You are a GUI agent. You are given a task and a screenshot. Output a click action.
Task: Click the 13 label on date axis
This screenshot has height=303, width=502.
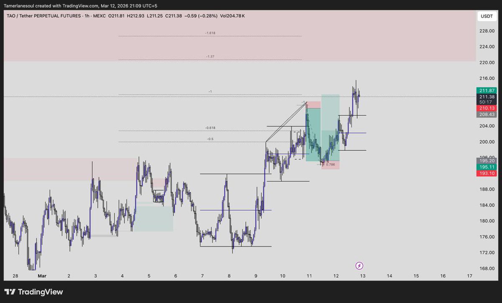[363, 276]
